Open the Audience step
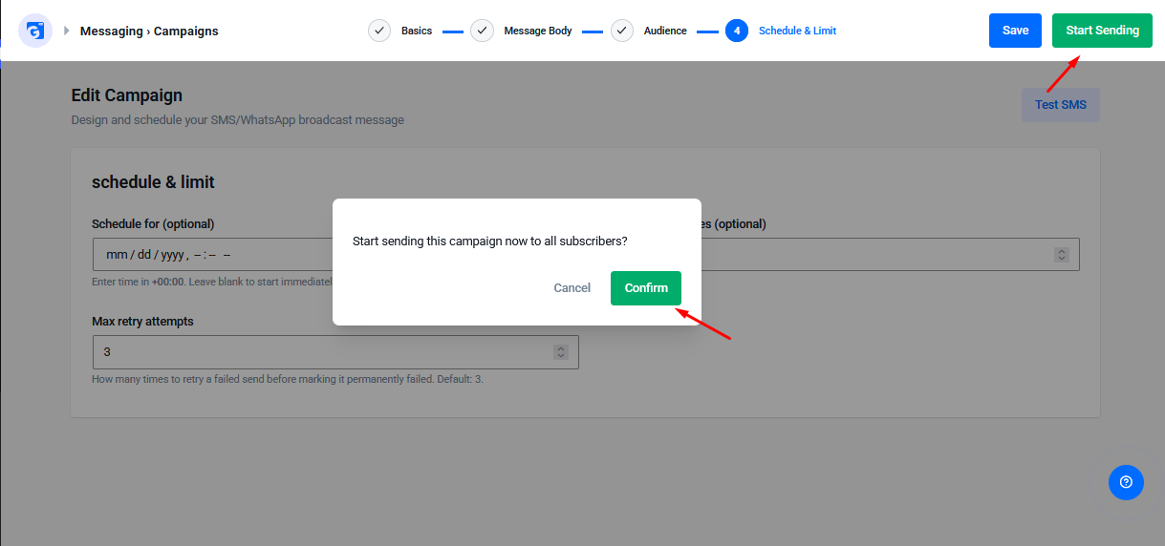The width and height of the screenshot is (1165, 546). (665, 31)
